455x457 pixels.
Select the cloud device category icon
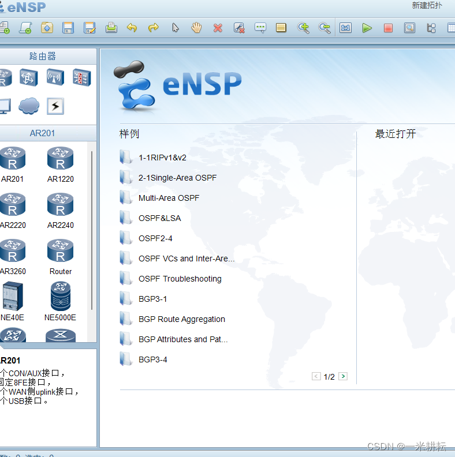(x=29, y=106)
